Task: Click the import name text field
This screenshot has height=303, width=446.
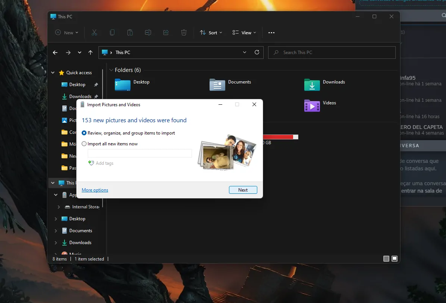Action: [140, 154]
